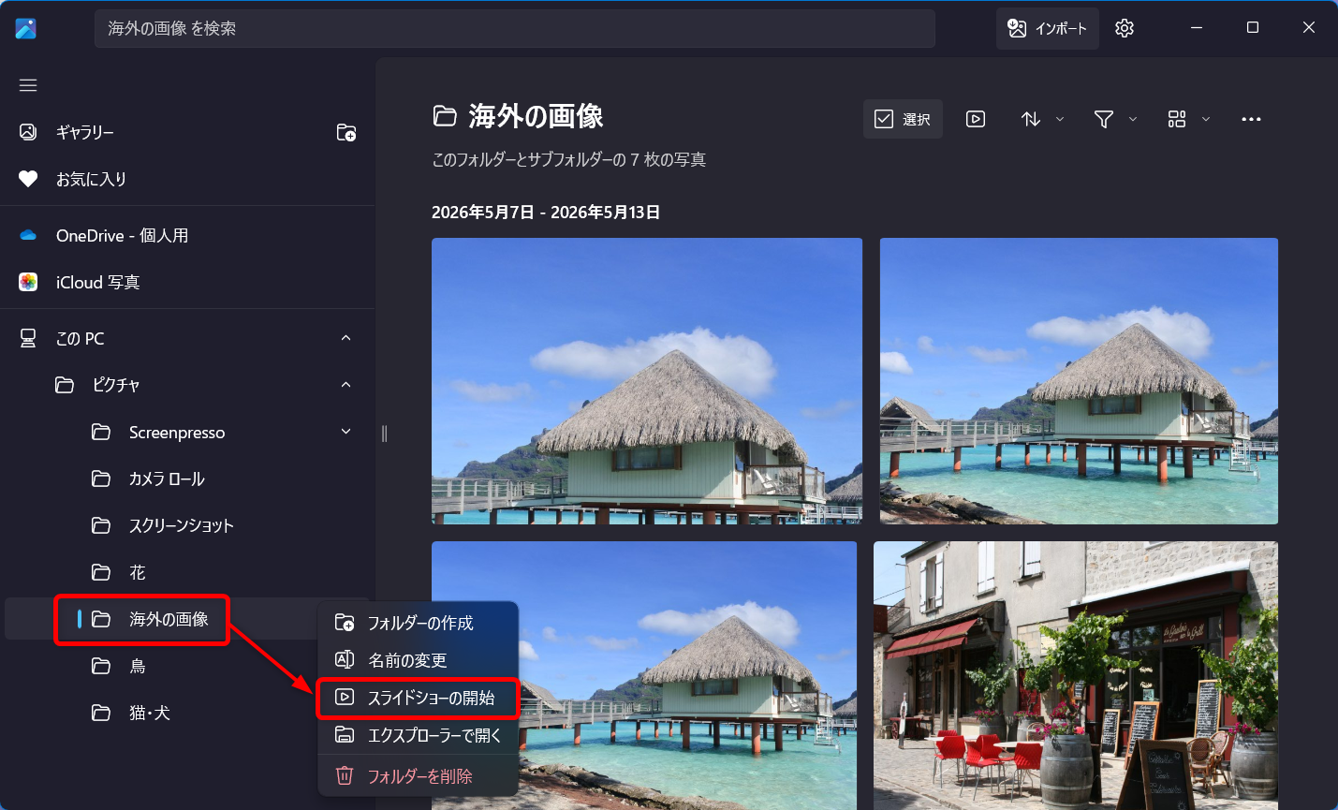Close the Photos window
Viewport: 1338px width, 810px height.
tap(1309, 28)
